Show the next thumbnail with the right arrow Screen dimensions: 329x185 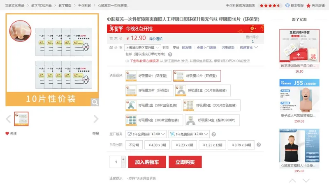(x=96, y=119)
